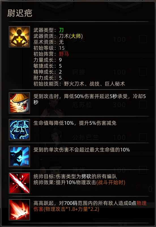Click the red slash commander skill icon
The height and width of the screenshot is (227, 156).
[19, 183]
